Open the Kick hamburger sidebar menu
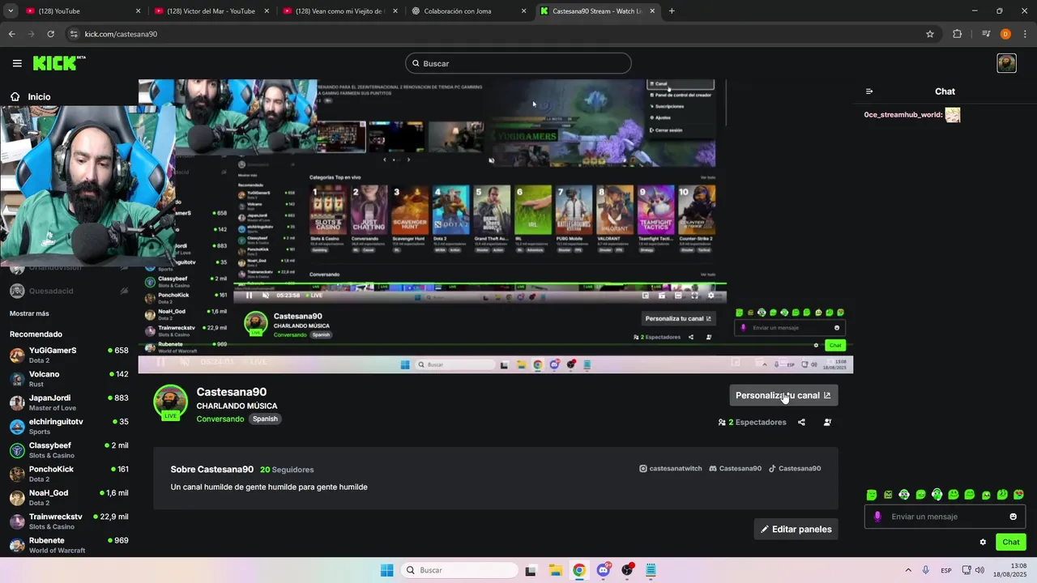The image size is (1037, 583). pyautogui.click(x=17, y=63)
